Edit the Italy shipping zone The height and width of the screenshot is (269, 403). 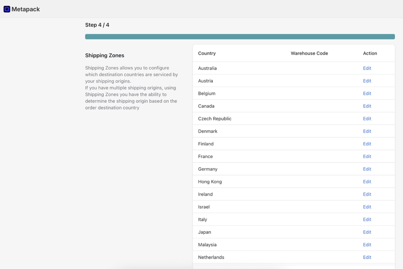[367, 219]
